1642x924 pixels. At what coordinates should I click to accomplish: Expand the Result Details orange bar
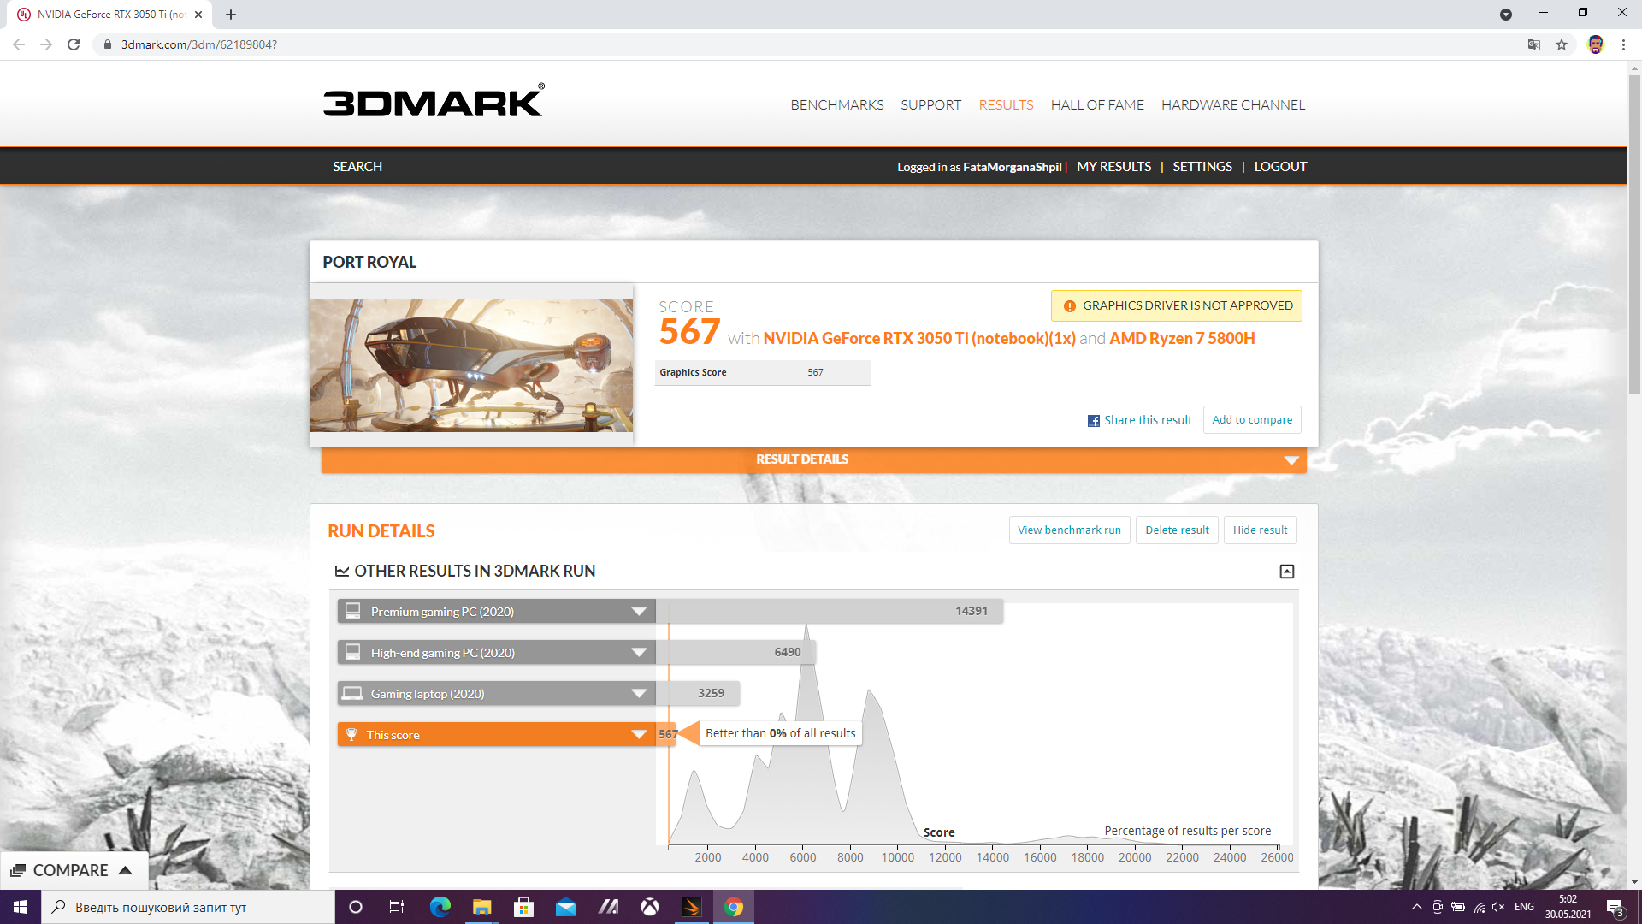point(814,460)
